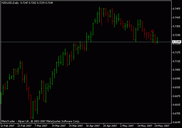
Task: Click the last green bar on the chart
Action: [157, 40]
